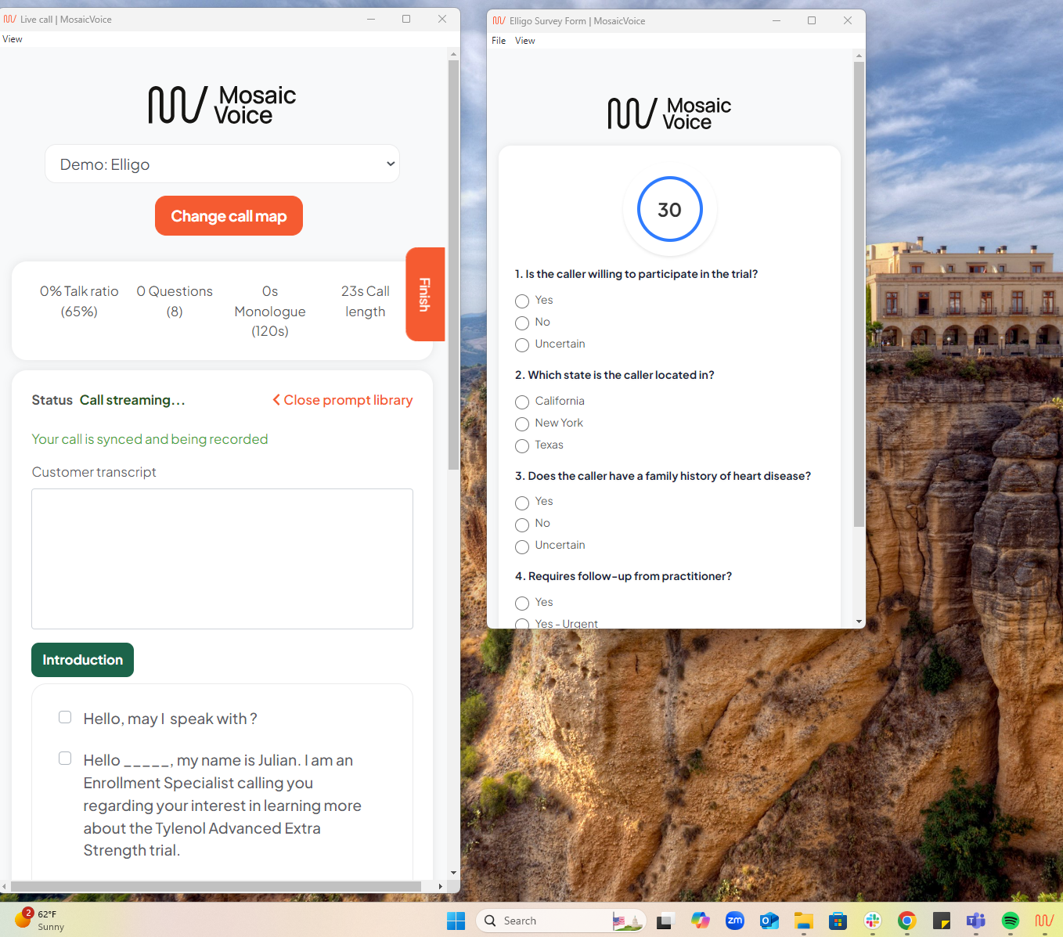Minimize the Elligo Survey Form window
1063x937 pixels.
[777, 21]
